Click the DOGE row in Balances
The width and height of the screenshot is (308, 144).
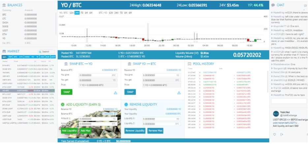point(28,26)
